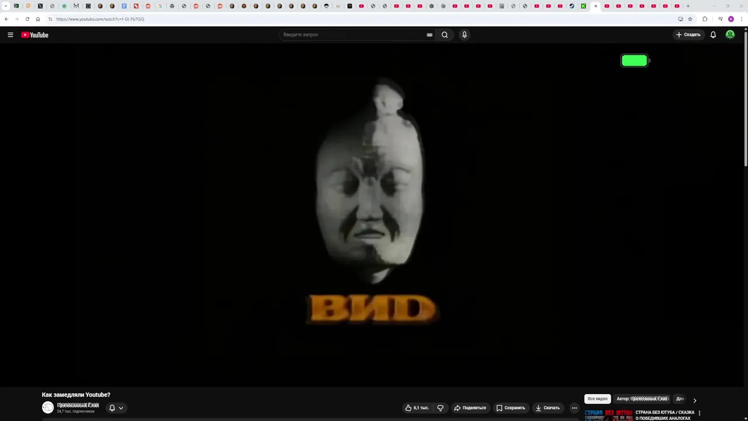Go to YouTube home via logo
This screenshot has height=421, width=748.
(x=34, y=35)
